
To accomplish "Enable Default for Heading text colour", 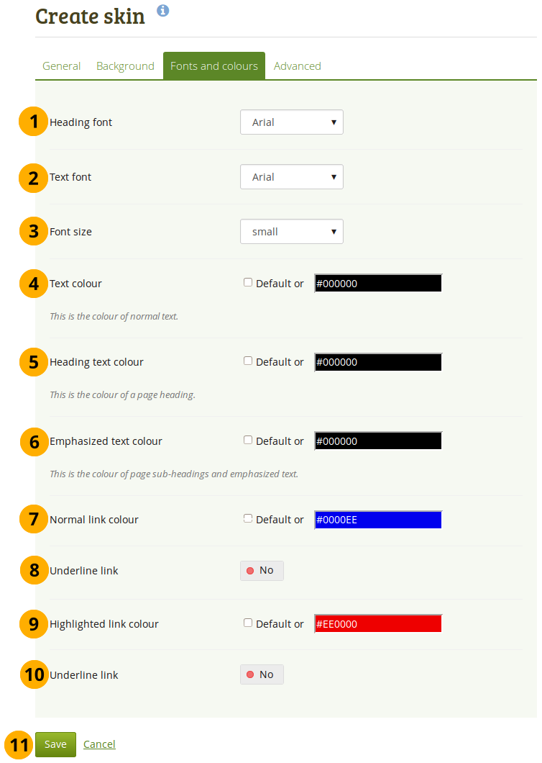I will click(248, 361).
